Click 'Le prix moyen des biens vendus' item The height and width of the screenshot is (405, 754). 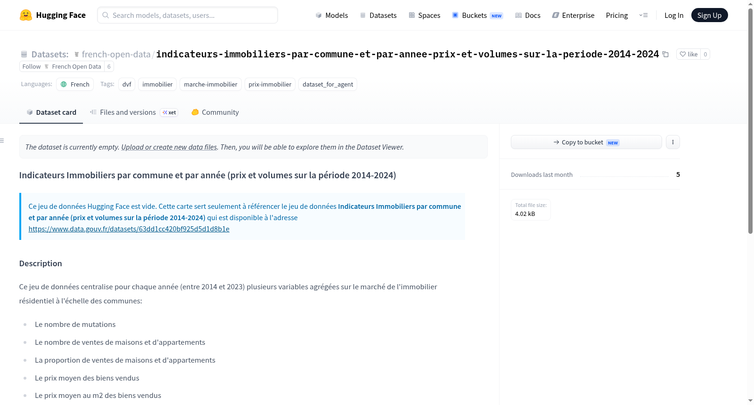pyautogui.click(x=87, y=378)
